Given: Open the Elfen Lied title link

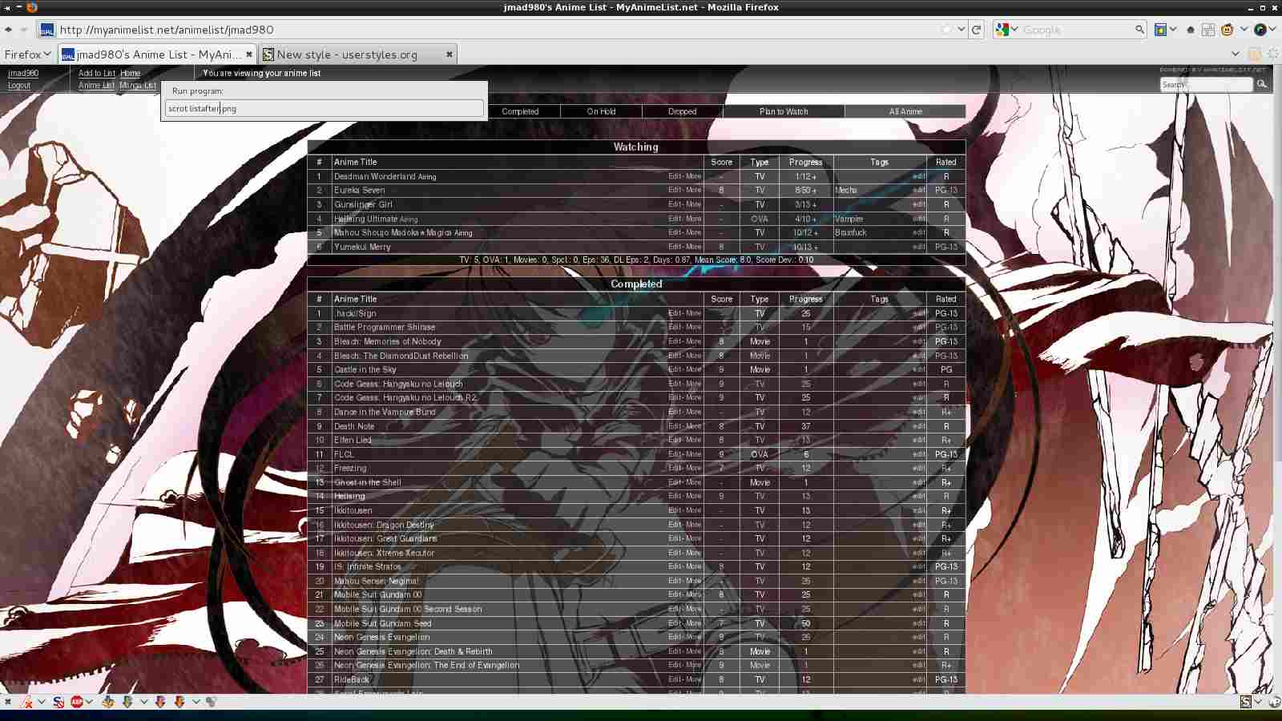Looking at the screenshot, I should 353,440.
